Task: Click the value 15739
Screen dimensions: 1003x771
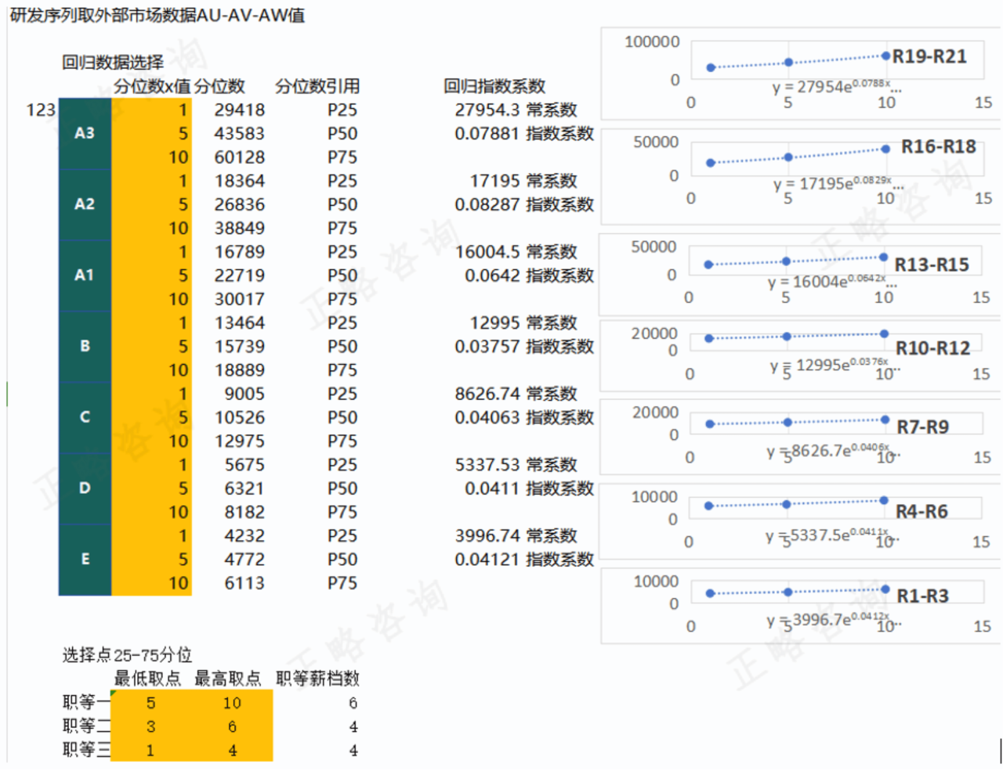Action: coord(240,346)
